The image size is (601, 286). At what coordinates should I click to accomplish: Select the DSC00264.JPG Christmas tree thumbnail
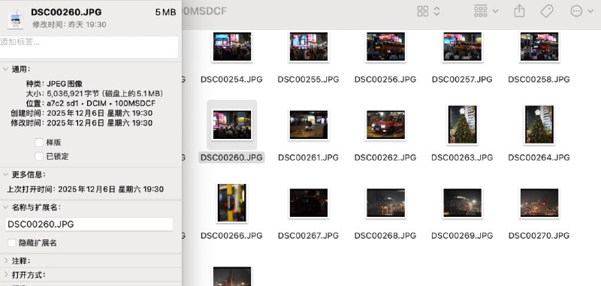(x=539, y=125)
